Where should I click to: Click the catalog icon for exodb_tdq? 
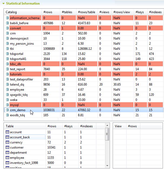pyautogui.click(x=7, y=115)
